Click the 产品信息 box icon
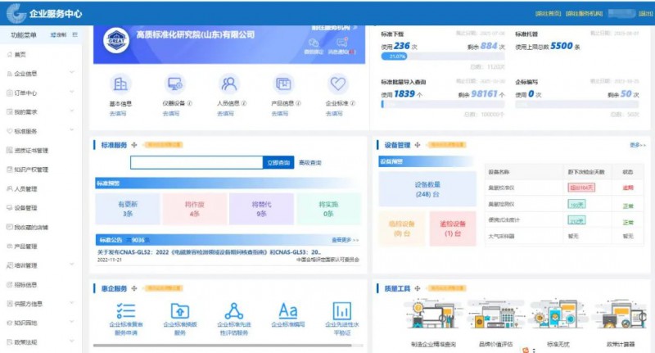The image size is (655, 353). [283, 84]
